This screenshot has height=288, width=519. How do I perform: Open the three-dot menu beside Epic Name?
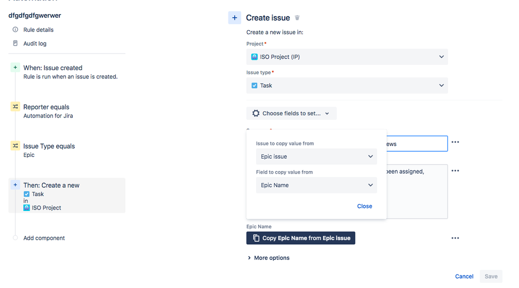tap(455, 238)
